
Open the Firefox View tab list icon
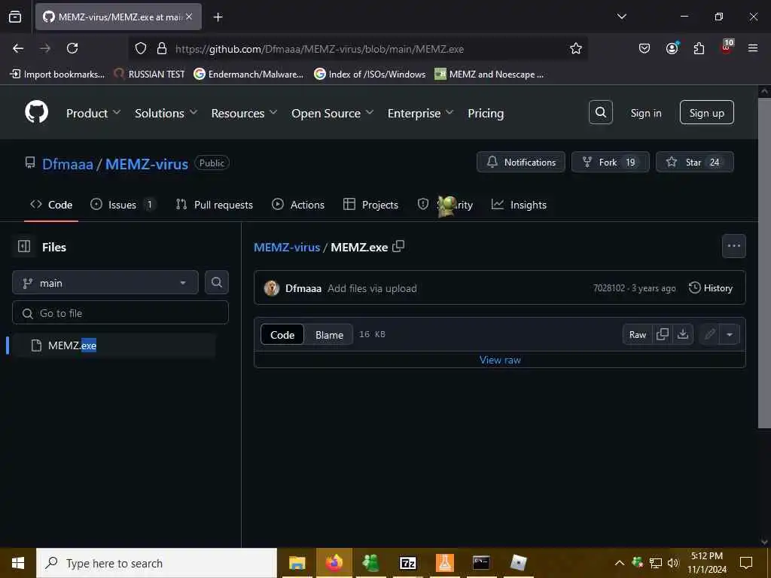point(15,17)
